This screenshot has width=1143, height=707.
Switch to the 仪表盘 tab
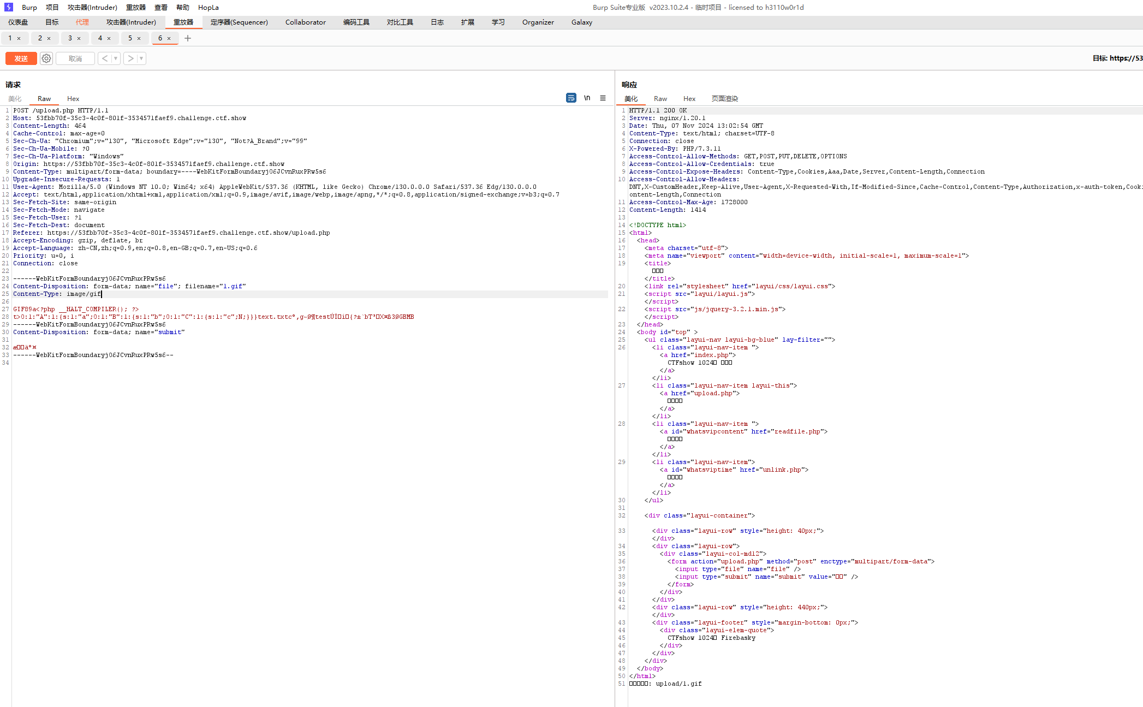(18, 22)
